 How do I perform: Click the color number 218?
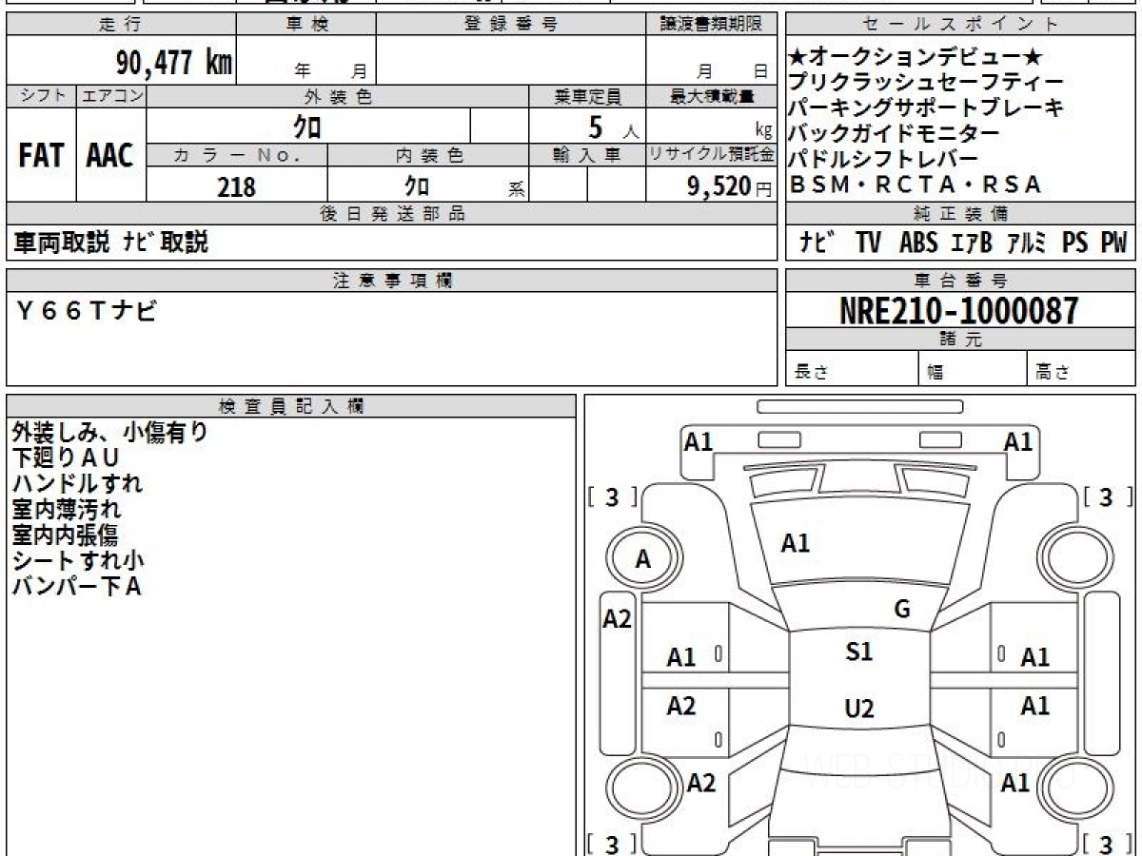click(236, 187)
